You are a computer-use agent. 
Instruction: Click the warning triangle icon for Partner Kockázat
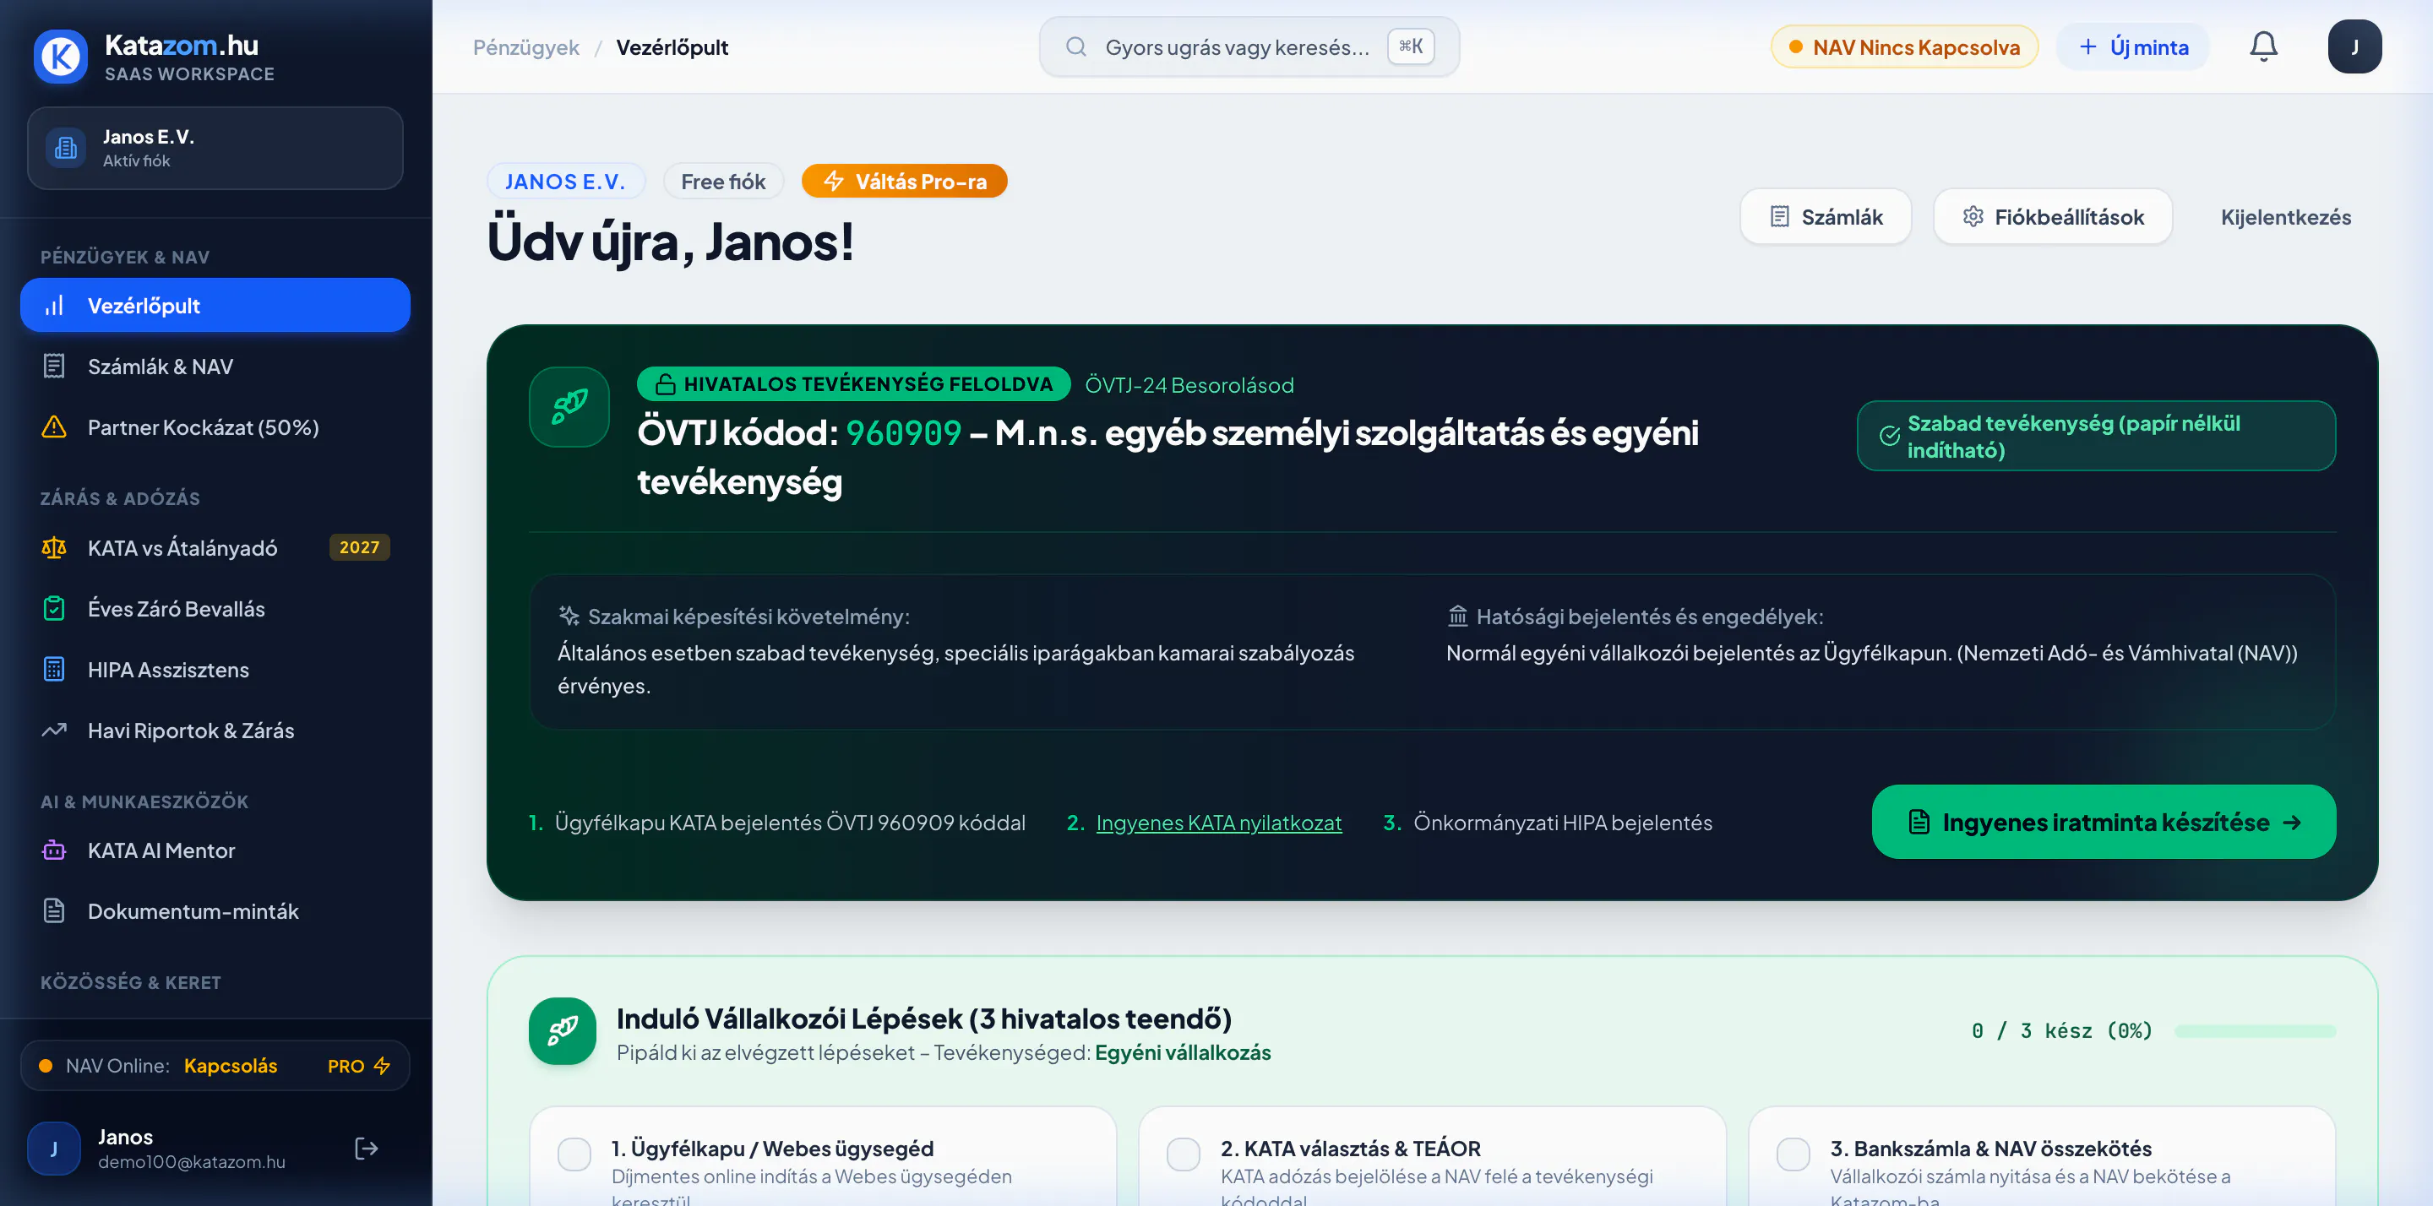54,426
